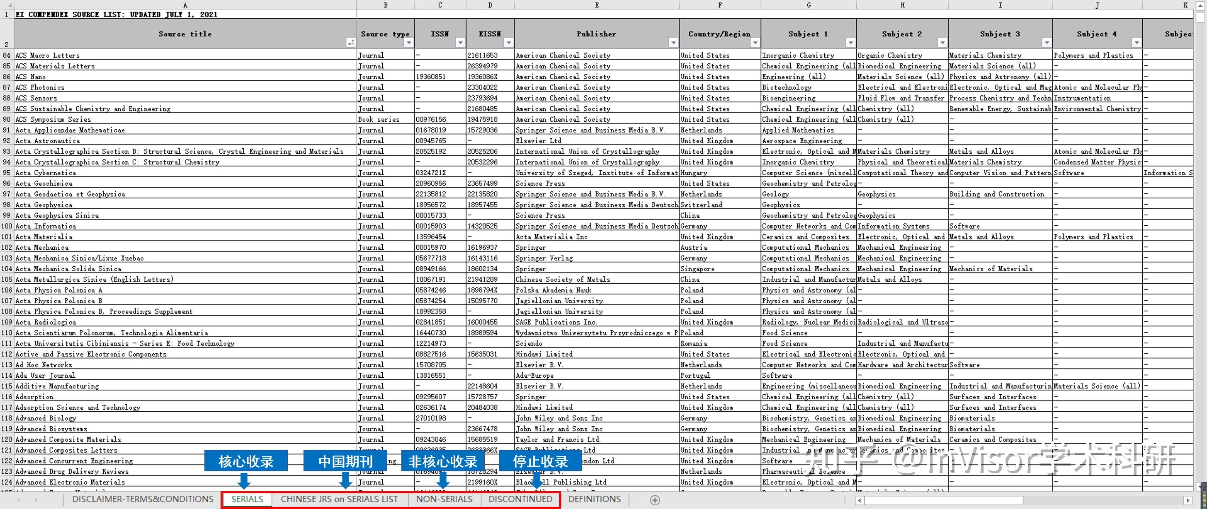The width and height of the screenshot is (1207, 509).
Task: Click vertical scrollbar up arrow
Action: tap(1200, 6)
